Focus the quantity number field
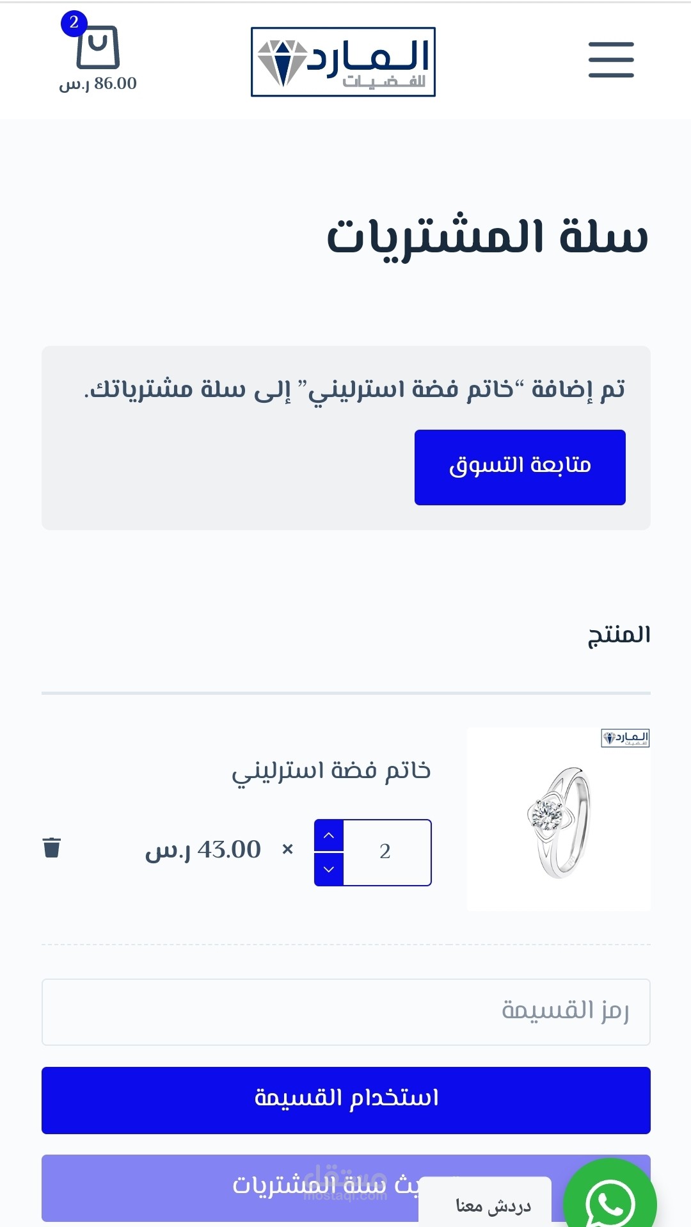Viewport: 691px width, 1227px height. [x=386, y=852]
